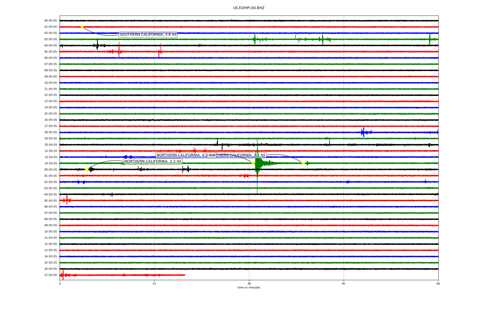Click the yellow star marking the 4.0 mw earthquake
This screenshot has width=498, height=311.
click(253, 163)
